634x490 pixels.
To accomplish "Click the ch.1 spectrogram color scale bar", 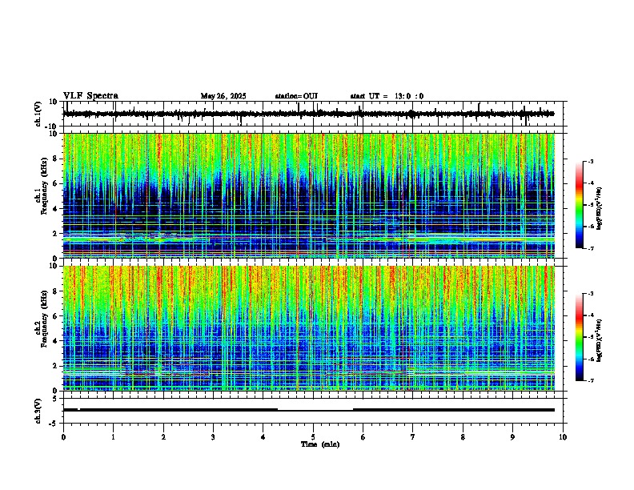I will 580,205.
